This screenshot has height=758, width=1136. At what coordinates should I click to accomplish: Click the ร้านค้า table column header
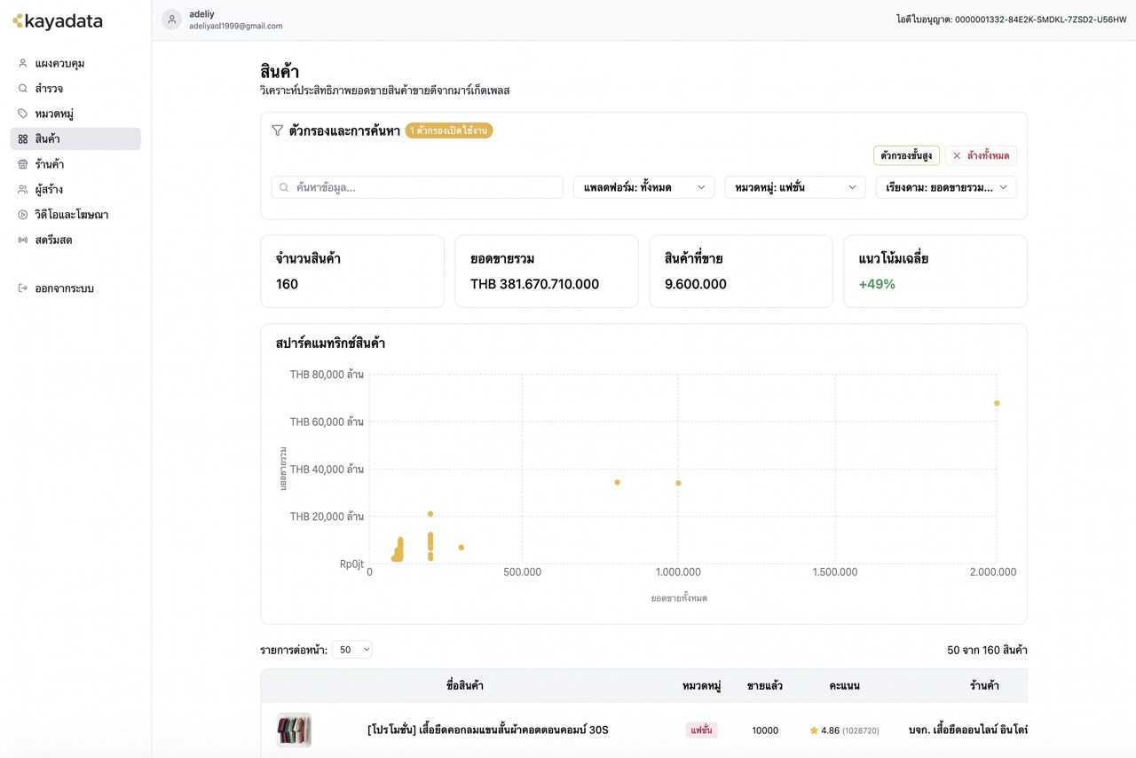coord(984,685)
